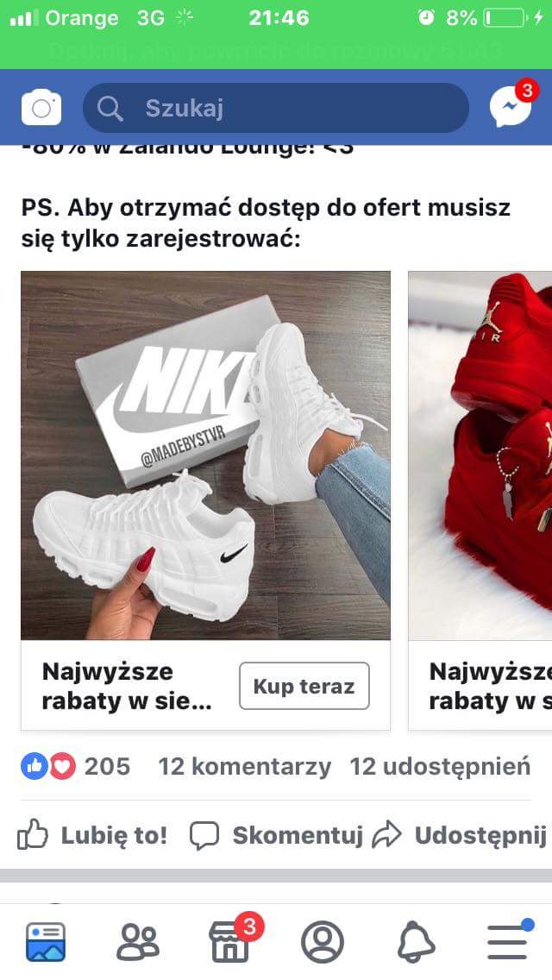Open the 205 reactions list
552x980 pixels.
click(x=76, y=766)
